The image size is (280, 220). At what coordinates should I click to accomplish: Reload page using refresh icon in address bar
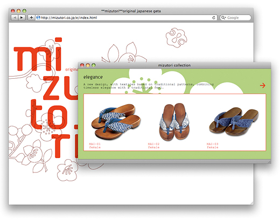pos(214,18)
